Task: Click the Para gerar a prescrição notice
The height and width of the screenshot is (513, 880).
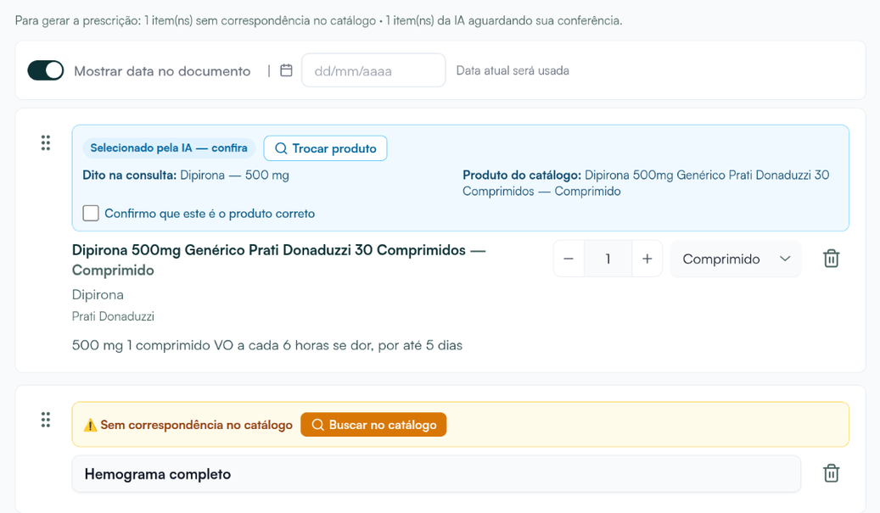Action: [x=319, y=20]
